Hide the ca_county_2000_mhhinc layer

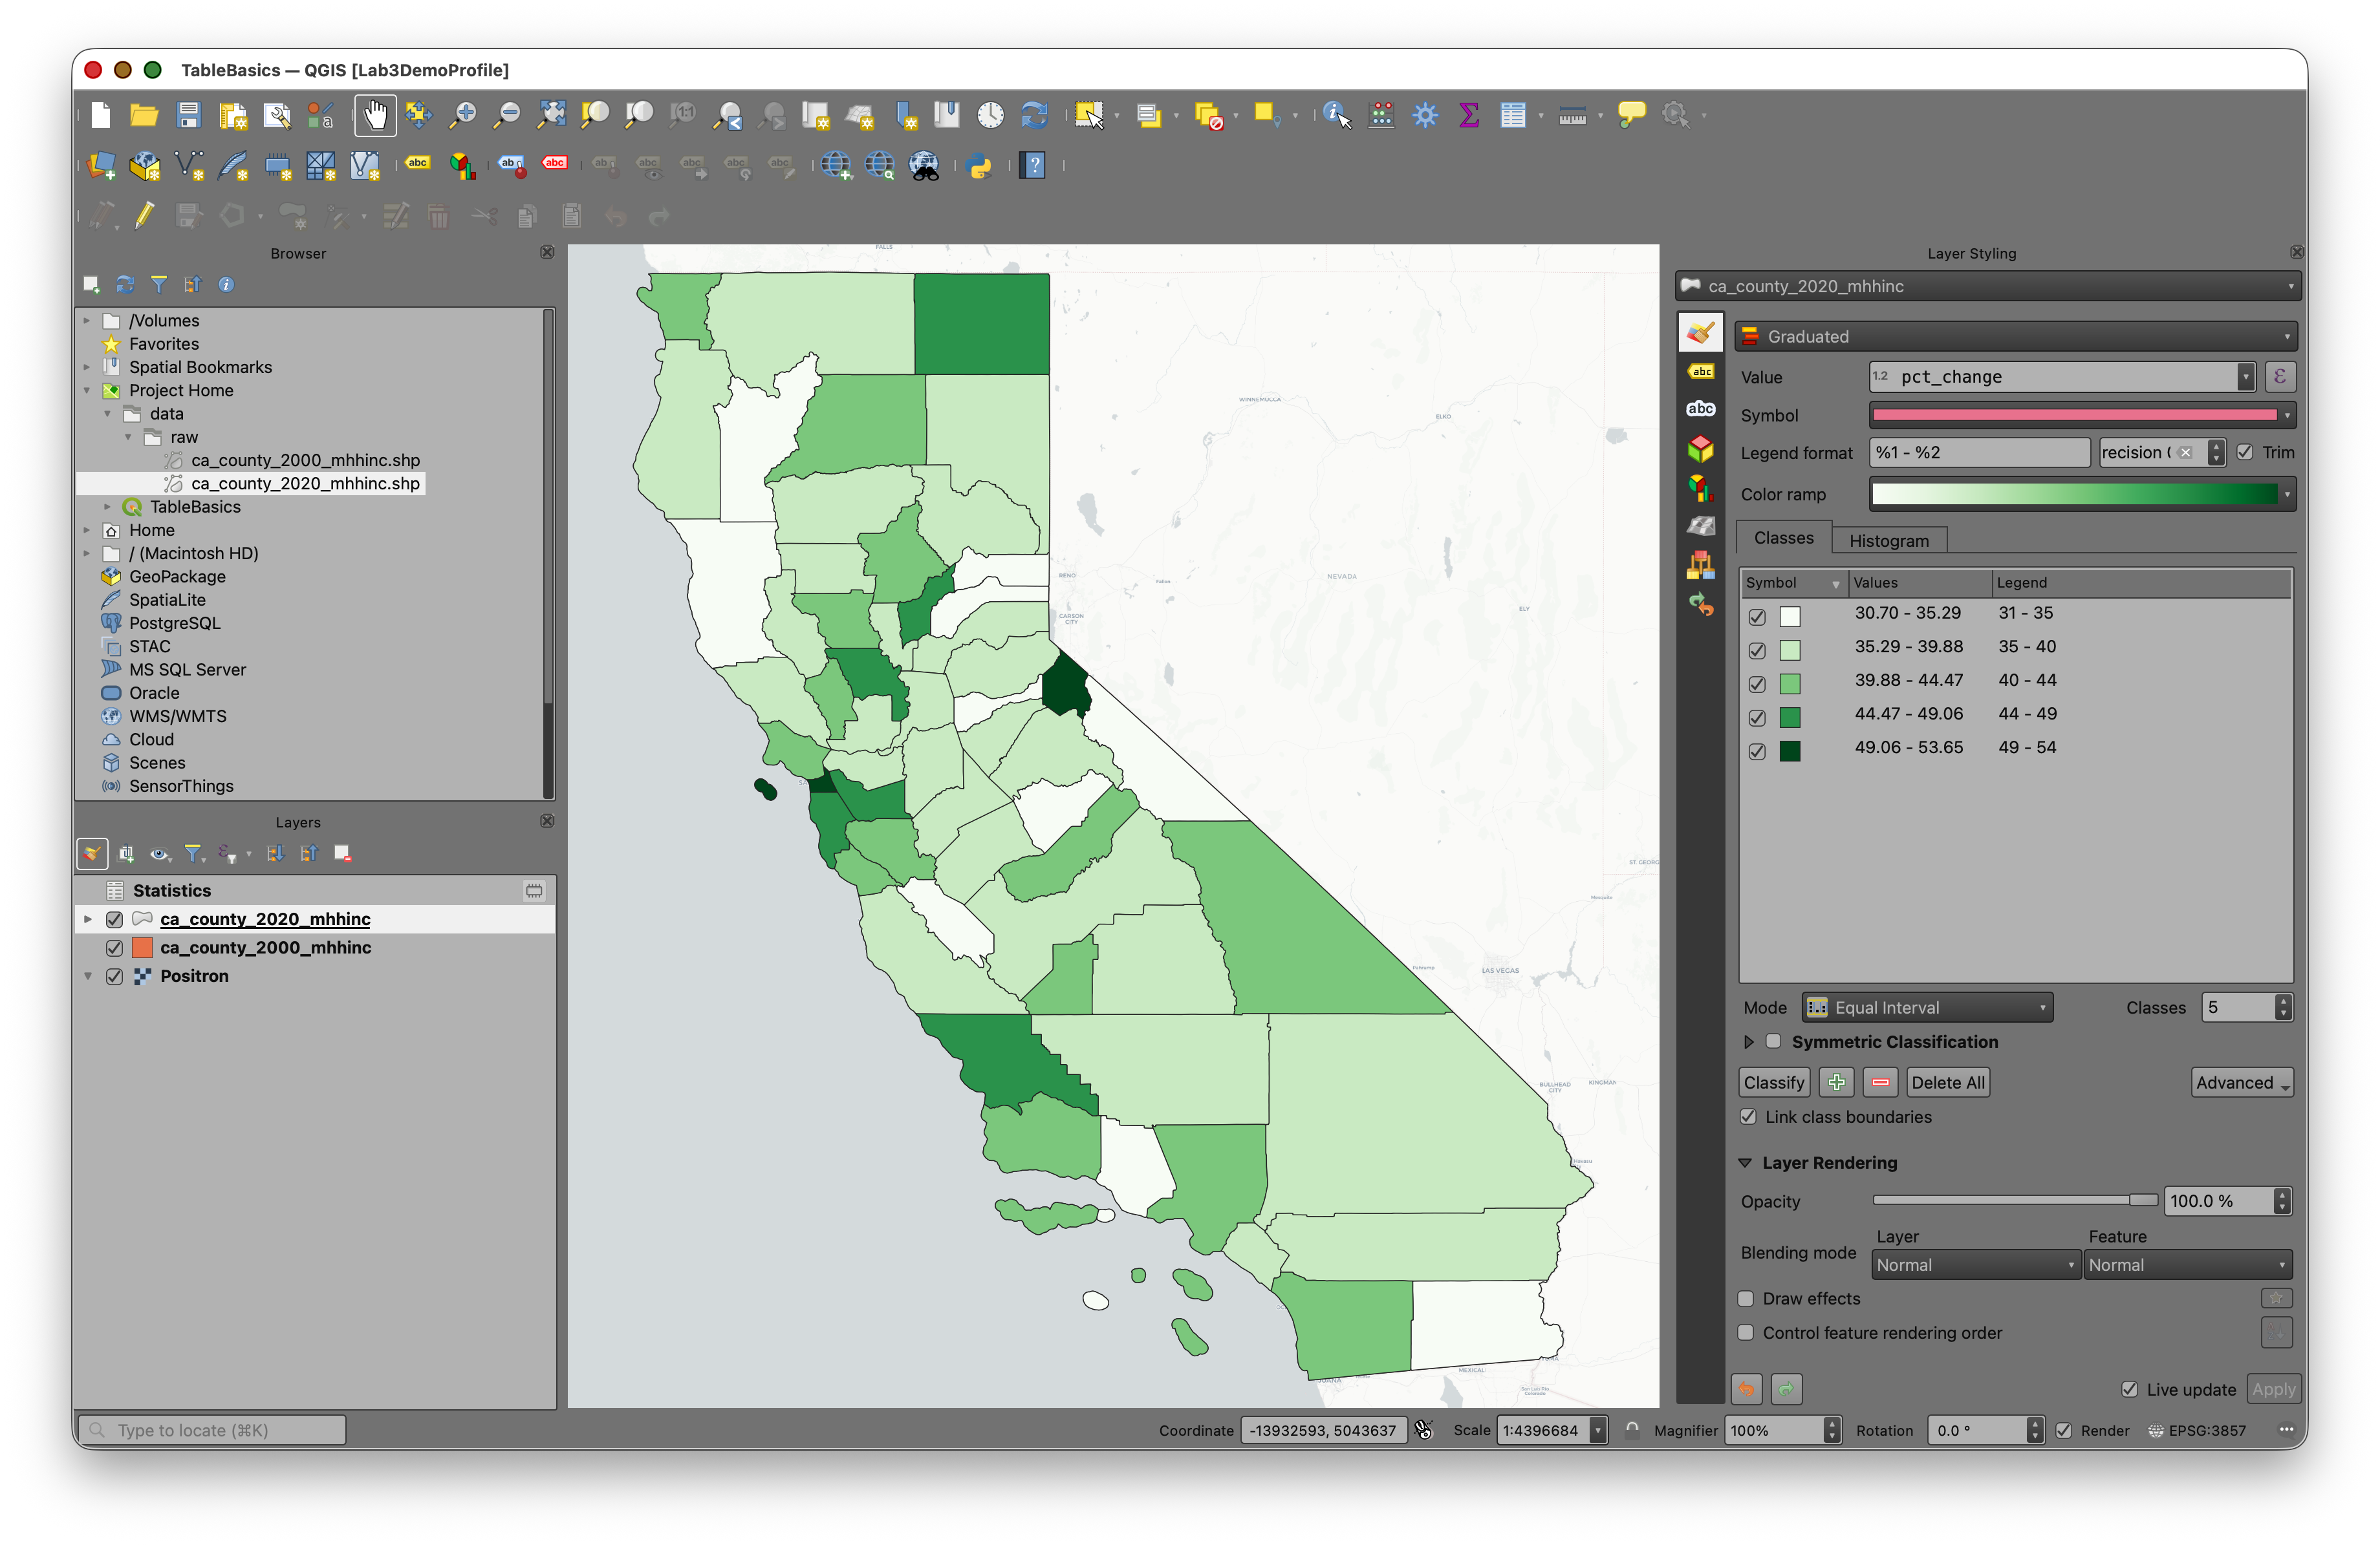(114, 948)
